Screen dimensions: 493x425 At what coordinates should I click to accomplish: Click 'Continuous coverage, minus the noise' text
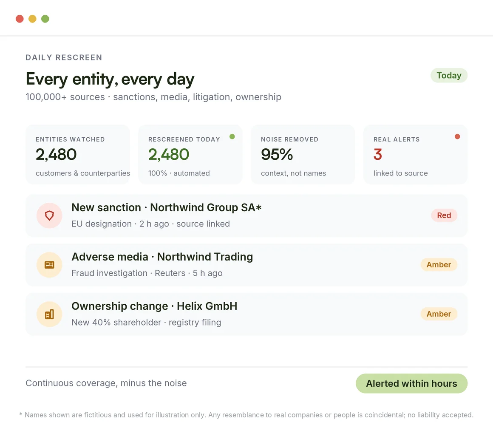tap(106, 383)
